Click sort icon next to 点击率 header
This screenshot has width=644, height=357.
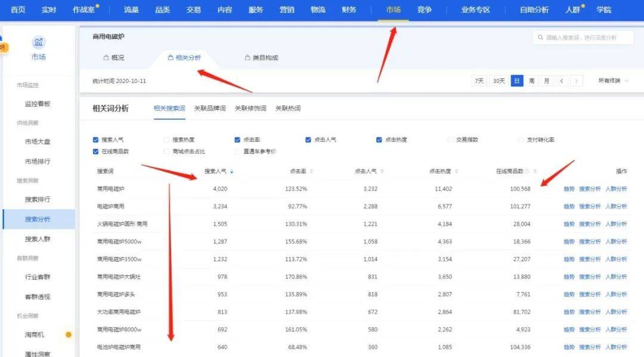tap(311, 172)
